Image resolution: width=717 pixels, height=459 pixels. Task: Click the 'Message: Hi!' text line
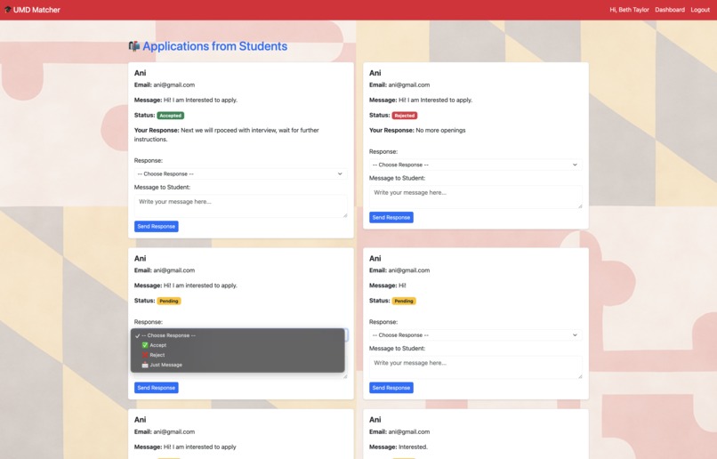coord(388,286)
